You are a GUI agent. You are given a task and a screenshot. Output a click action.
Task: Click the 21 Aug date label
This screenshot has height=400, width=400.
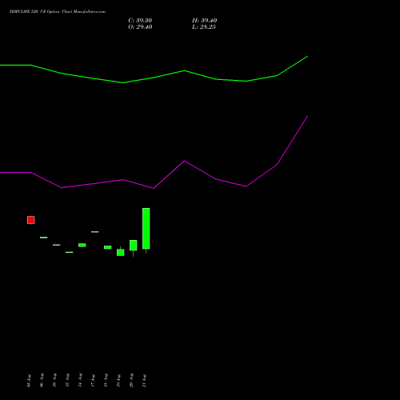click(144, 381)
